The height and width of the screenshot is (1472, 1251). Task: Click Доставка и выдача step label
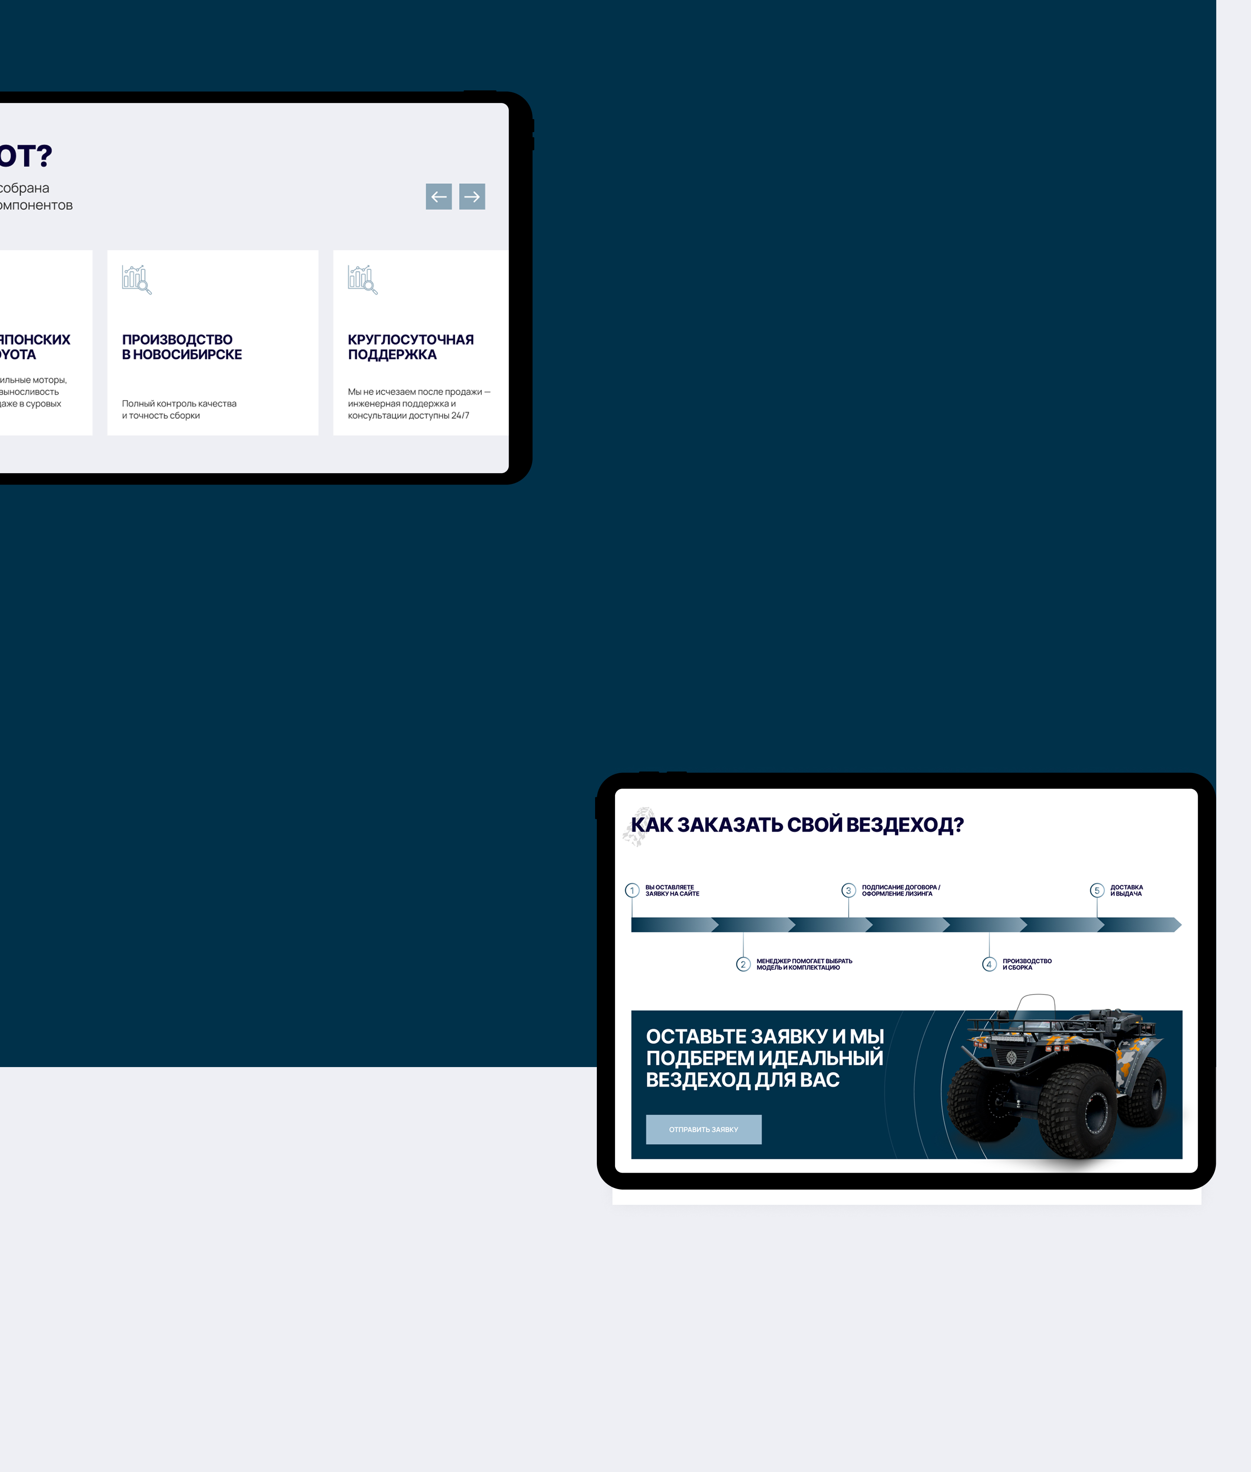point(1126,890)
